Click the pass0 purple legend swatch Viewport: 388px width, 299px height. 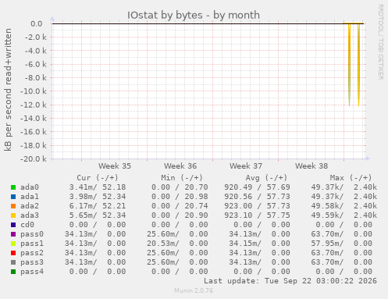13,234
